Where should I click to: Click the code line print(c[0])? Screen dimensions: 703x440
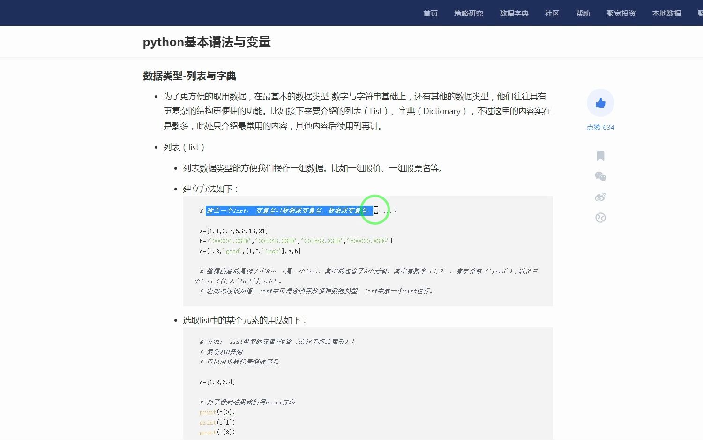point(217,412)
